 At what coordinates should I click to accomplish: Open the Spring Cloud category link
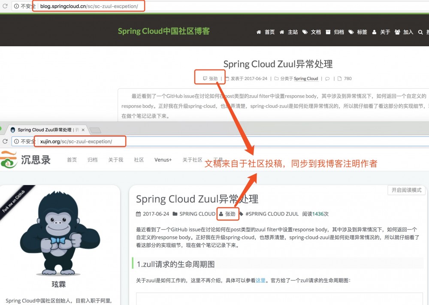coord(306,78)
